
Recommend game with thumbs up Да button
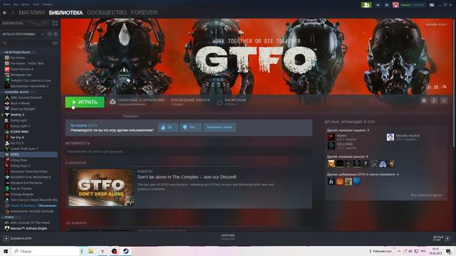(168, 127)
